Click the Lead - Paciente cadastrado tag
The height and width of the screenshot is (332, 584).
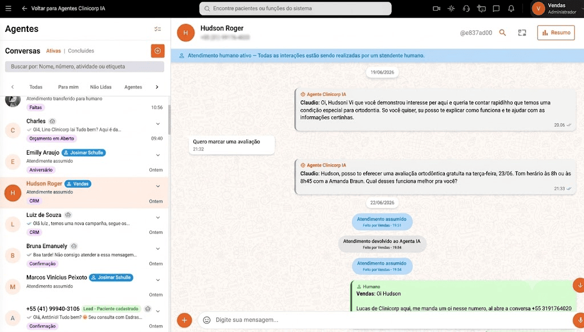[111, 309]
